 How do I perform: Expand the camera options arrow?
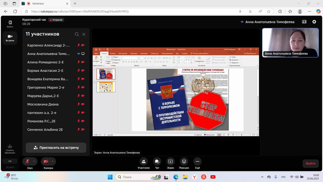[x=53, y=161]
